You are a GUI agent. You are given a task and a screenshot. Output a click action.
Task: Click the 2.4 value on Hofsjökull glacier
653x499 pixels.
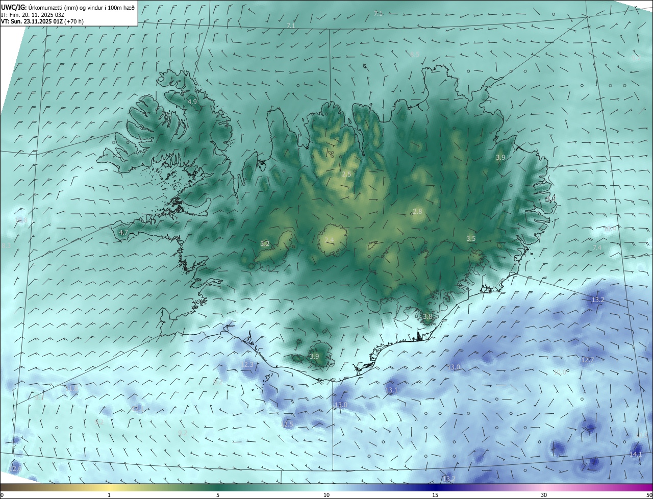click(x=329, y=240)
